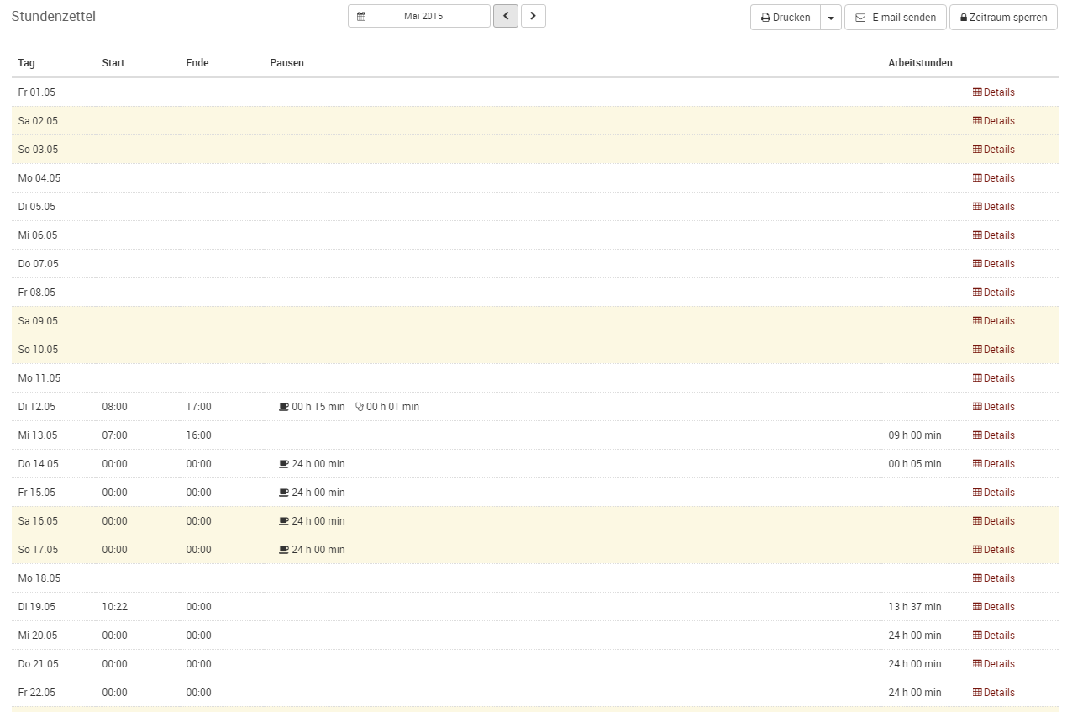Image resolution: width=1067 pixels, height=712 pixels.
Task: Click end time 17:00 for Di 12.05
Action: (199, 407)
